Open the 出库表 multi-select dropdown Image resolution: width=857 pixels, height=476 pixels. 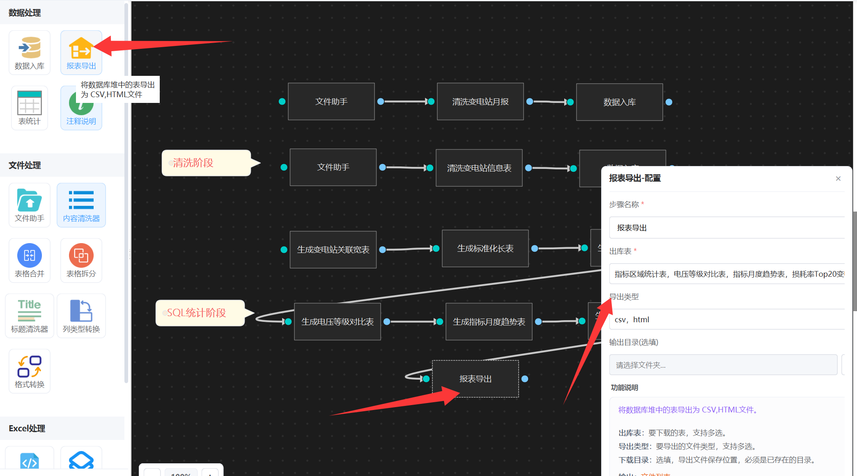(727, 274)
